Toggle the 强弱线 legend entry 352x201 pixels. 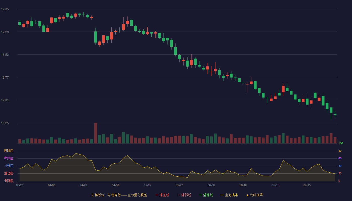coord(184,195)
